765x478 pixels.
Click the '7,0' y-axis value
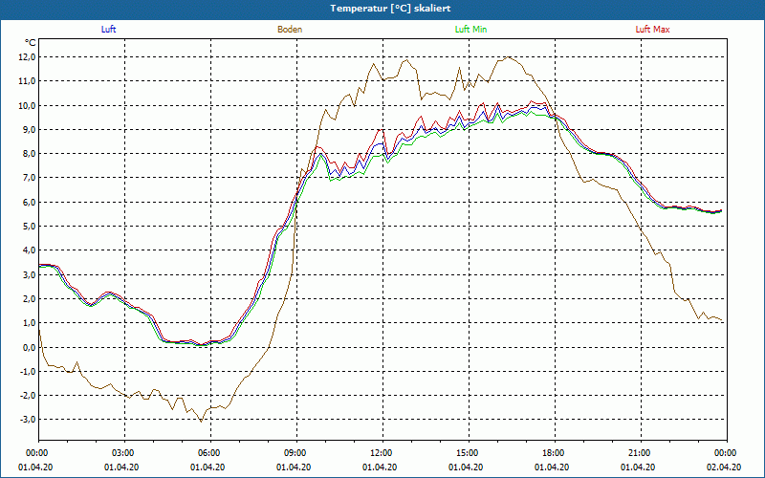[x=30, y=178]
